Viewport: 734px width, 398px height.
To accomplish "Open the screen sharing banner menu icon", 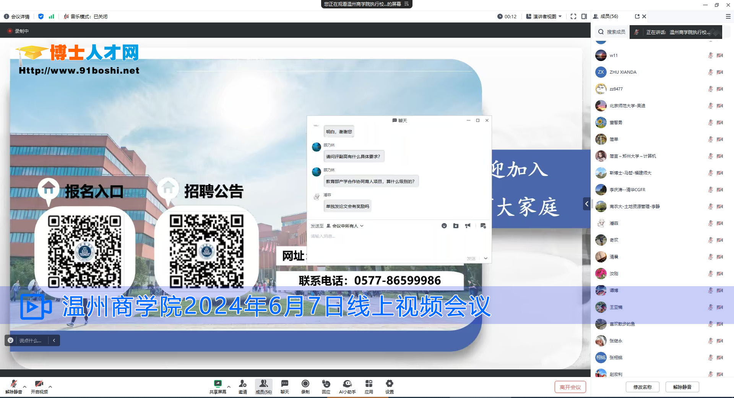I will 406,4.
